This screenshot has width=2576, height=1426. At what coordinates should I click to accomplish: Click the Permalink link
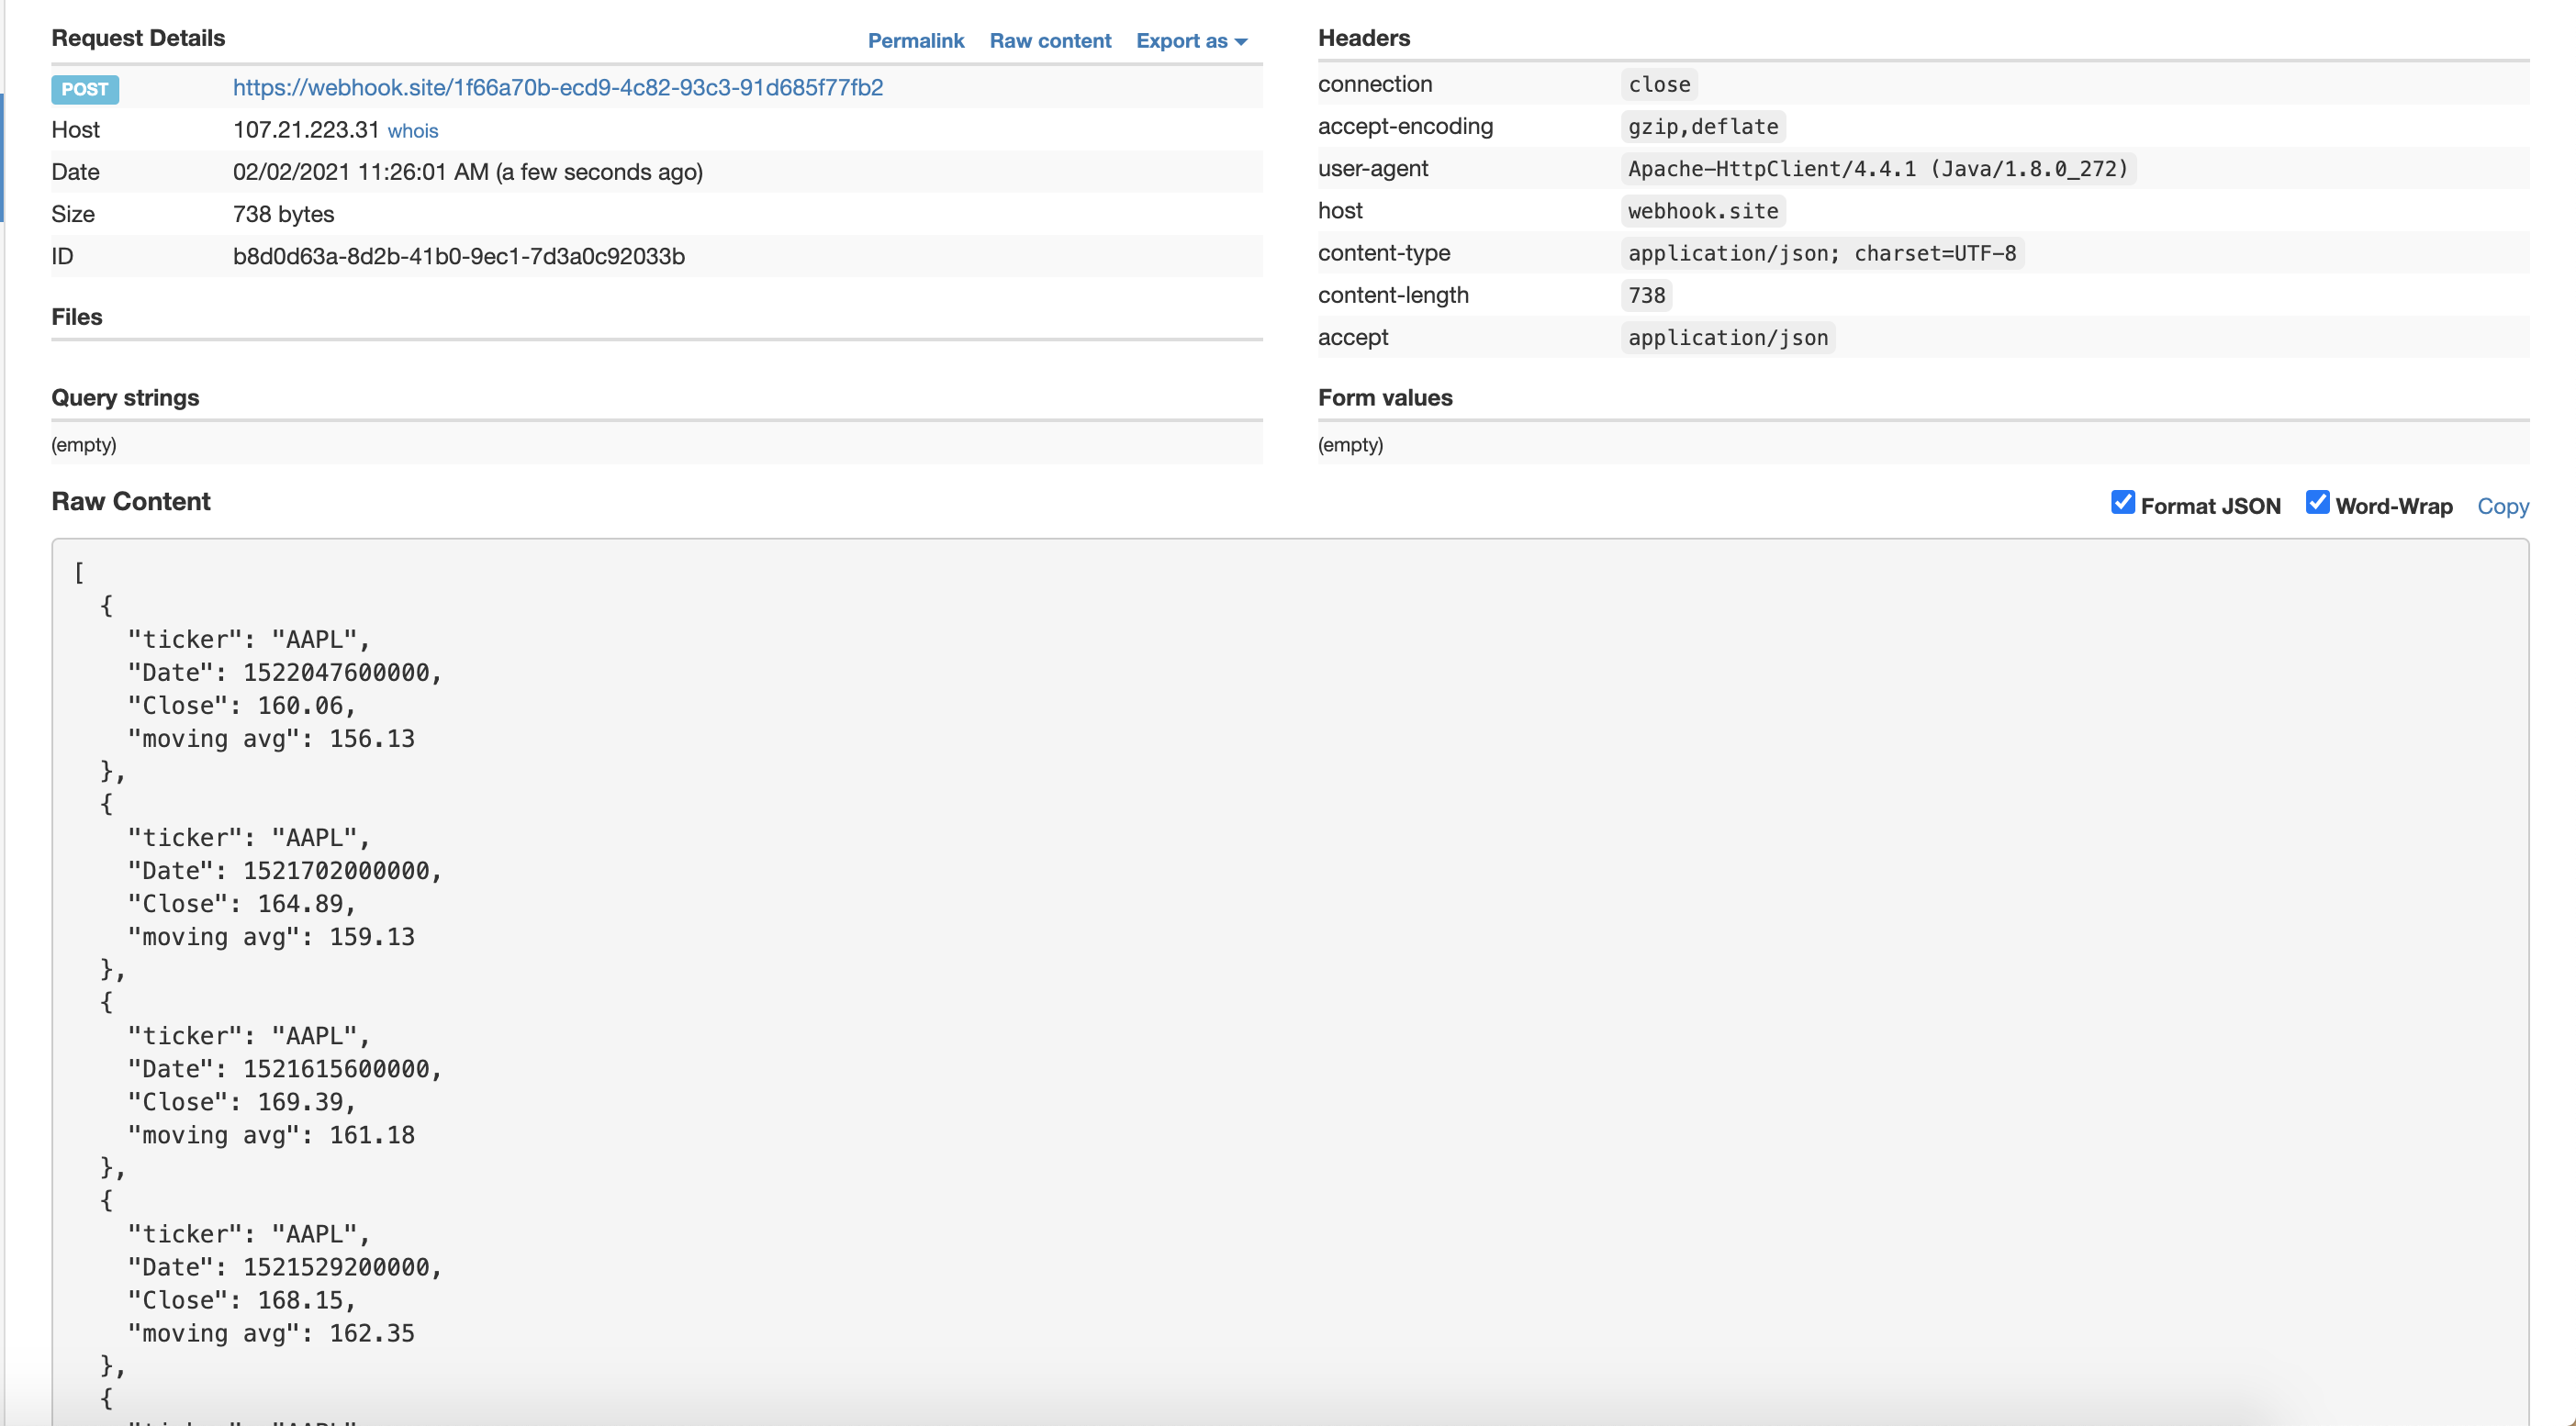(x=915, y=41)
